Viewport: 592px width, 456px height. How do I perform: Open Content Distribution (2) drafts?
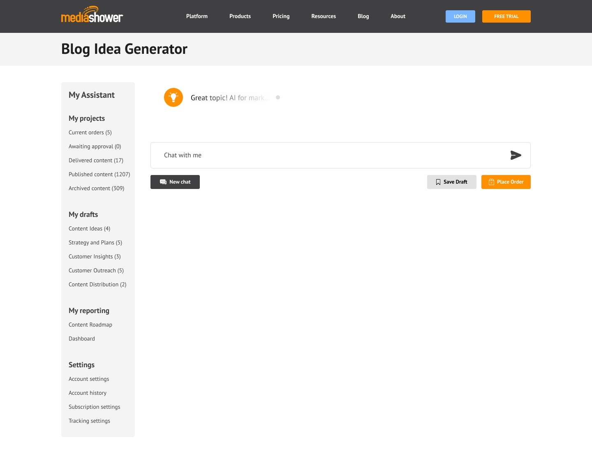click(x=97, y=284)
